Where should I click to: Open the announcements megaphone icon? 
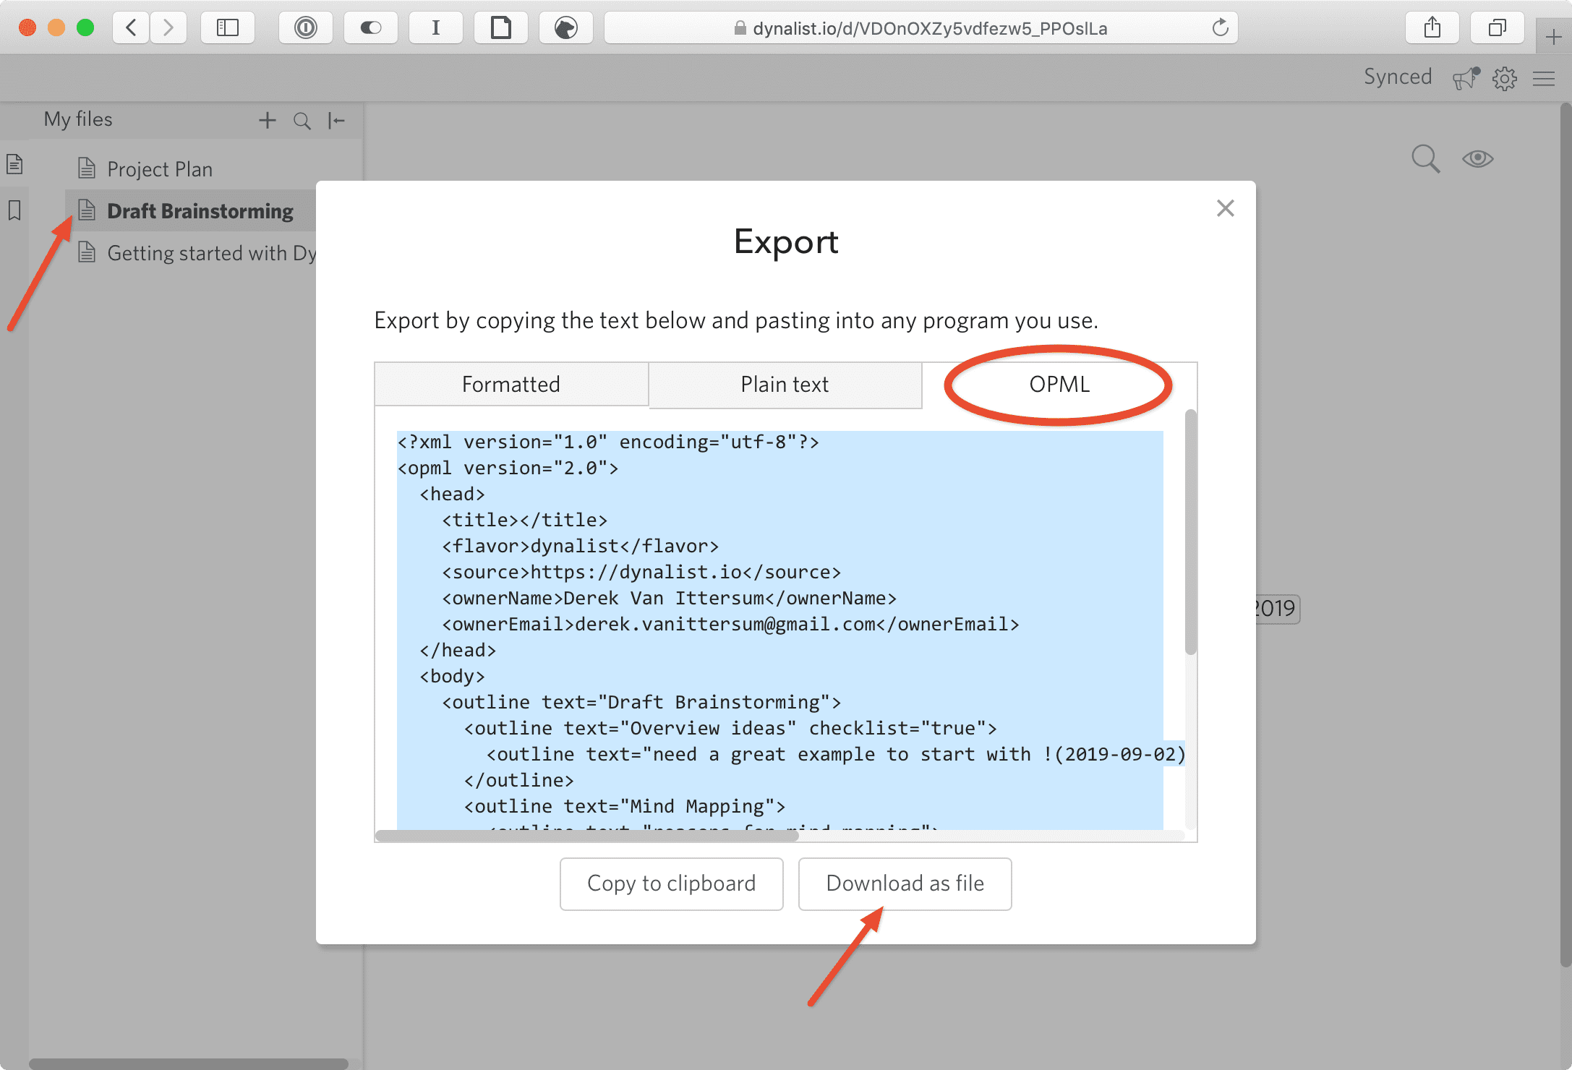click(x=1466, y=77)
